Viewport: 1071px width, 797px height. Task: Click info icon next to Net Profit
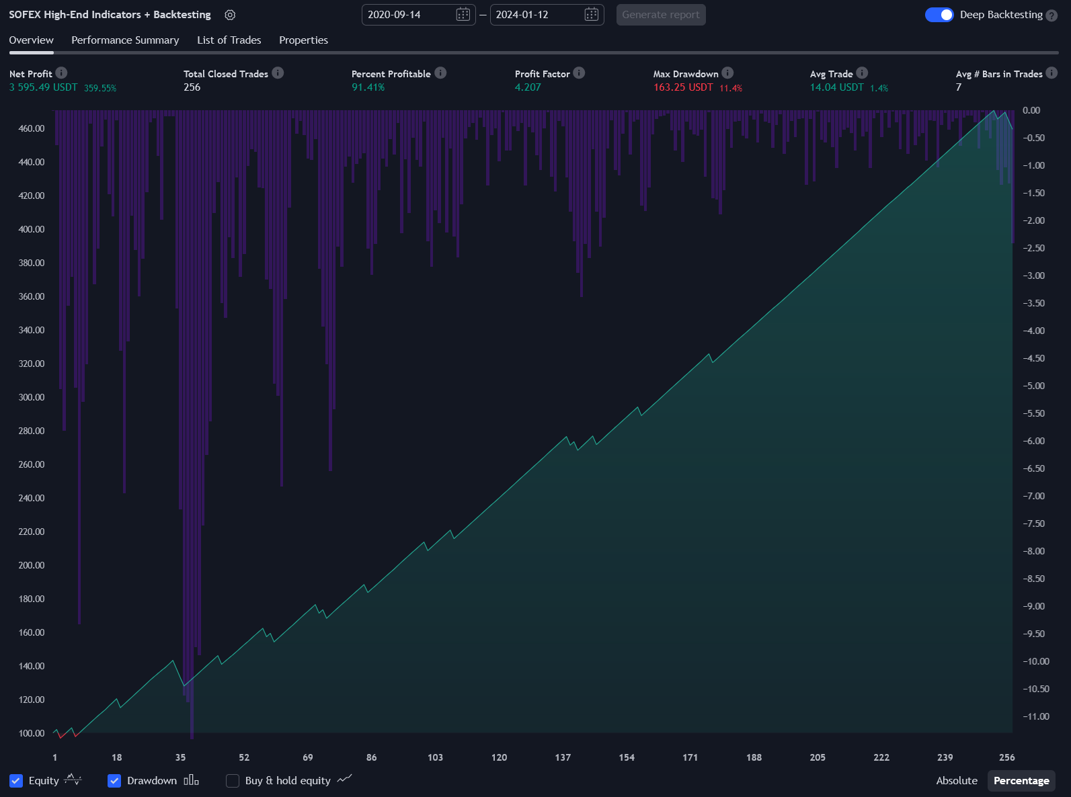[x=61, y=73]
